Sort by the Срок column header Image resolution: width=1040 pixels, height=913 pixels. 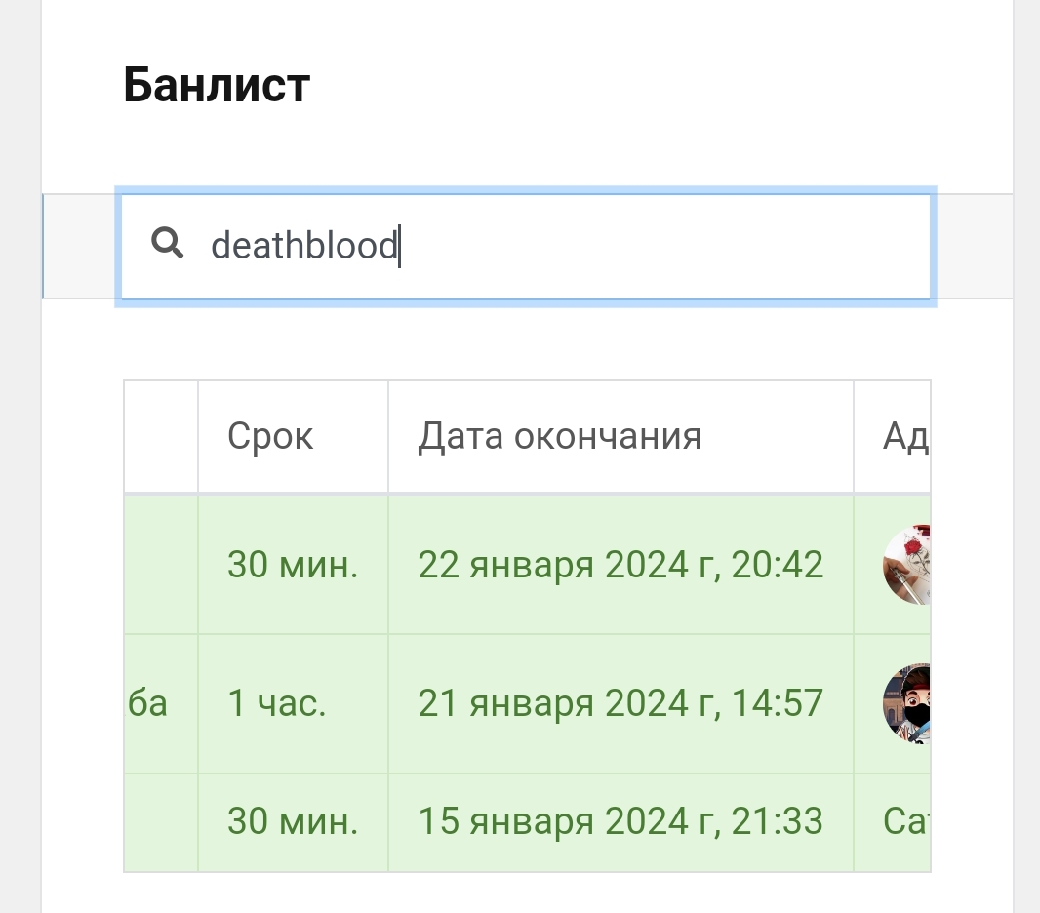click(x=271, y=436)
